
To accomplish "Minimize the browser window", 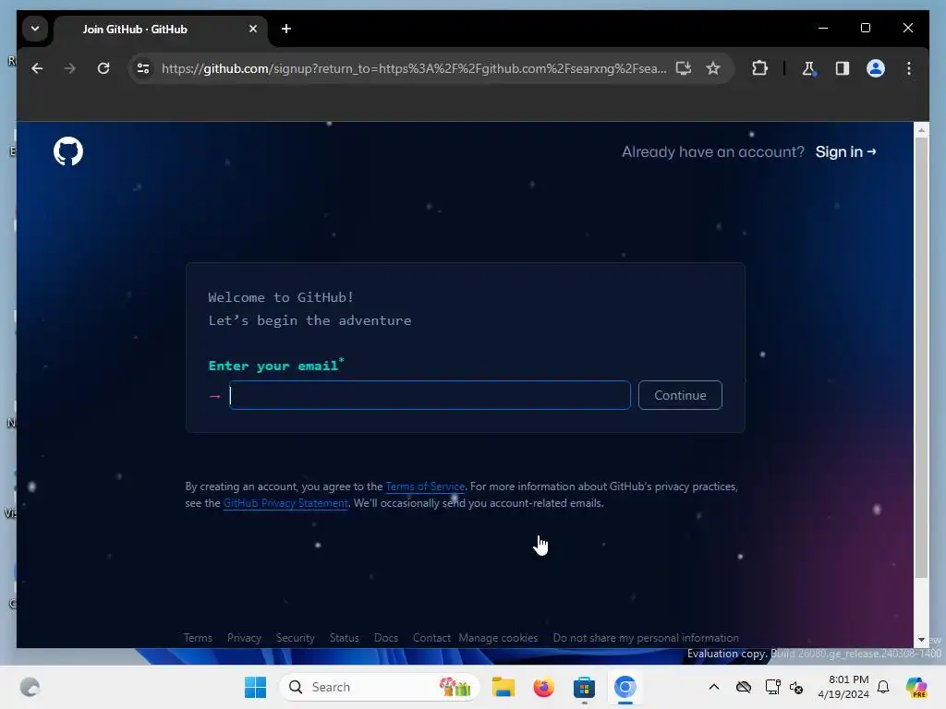I will [x=823, y=29].
